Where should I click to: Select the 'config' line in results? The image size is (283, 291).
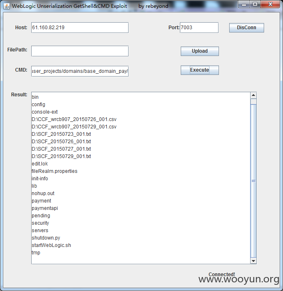[38, 105]
